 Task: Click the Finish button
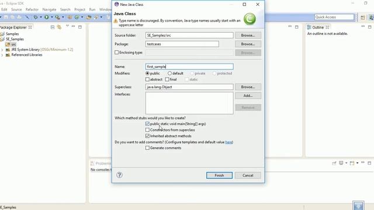(219, 175)
